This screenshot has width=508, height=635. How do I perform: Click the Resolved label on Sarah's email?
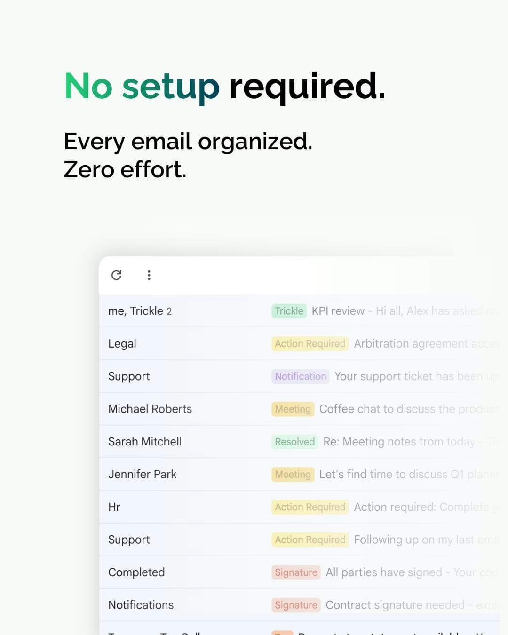294,442
